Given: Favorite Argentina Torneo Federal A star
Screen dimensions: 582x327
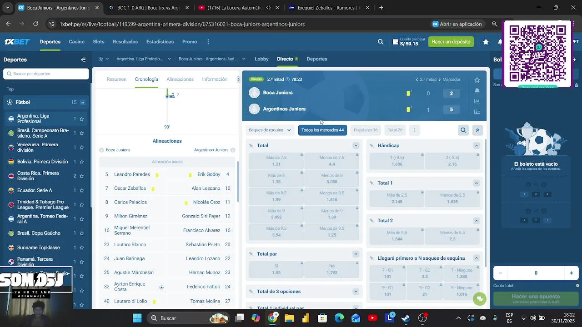Looking at the screenshot, I should tap(82, 219).
